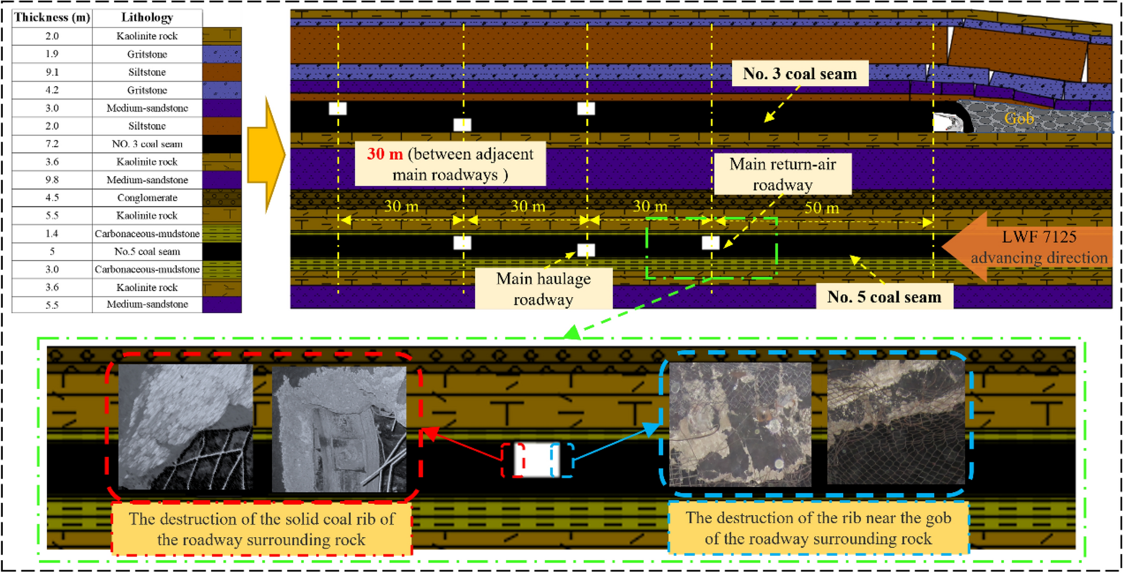This screenshot has height=573, width=1123.
Task: Select the Thickness (m) table header
Action: (50, 17)
